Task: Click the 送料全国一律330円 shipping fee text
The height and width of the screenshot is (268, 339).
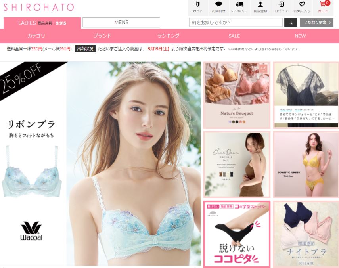Action: 24,49
